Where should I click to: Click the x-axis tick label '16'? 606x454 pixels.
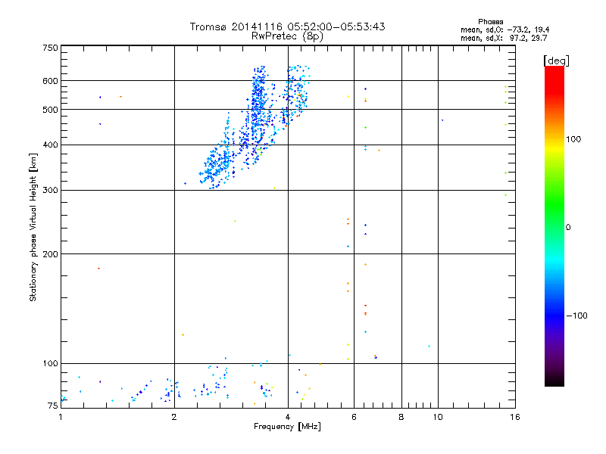515,417
